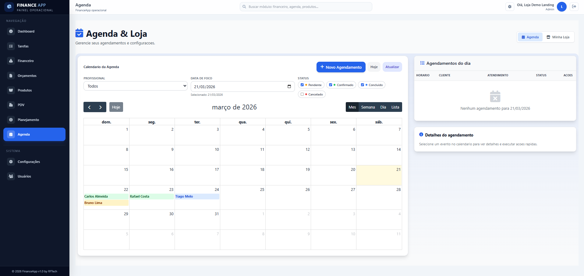584x276 pixels.
Task: Open the Carlos Almeida appointment event
Action: pos(106,196)
